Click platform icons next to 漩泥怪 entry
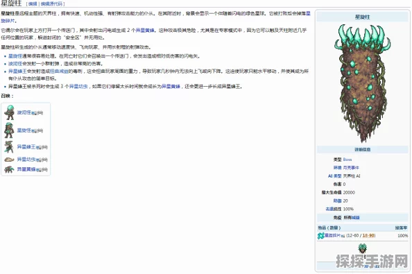 coord(37,113)
